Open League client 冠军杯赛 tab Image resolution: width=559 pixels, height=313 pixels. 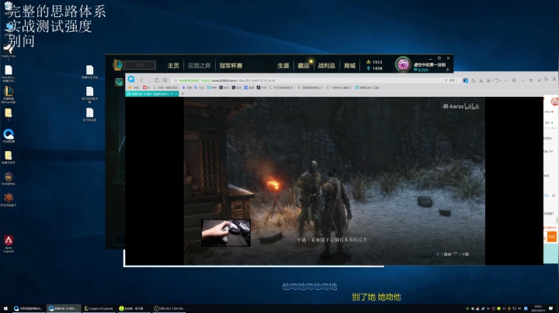click(231, 65)
